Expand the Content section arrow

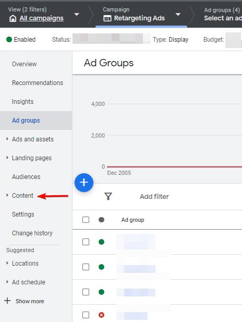7,195
